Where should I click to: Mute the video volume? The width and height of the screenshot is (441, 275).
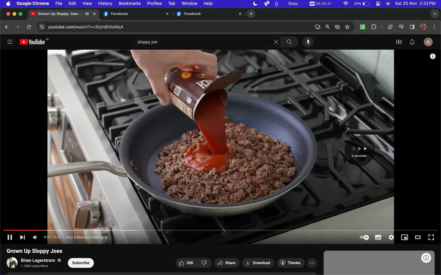click(x=35, y=237)
